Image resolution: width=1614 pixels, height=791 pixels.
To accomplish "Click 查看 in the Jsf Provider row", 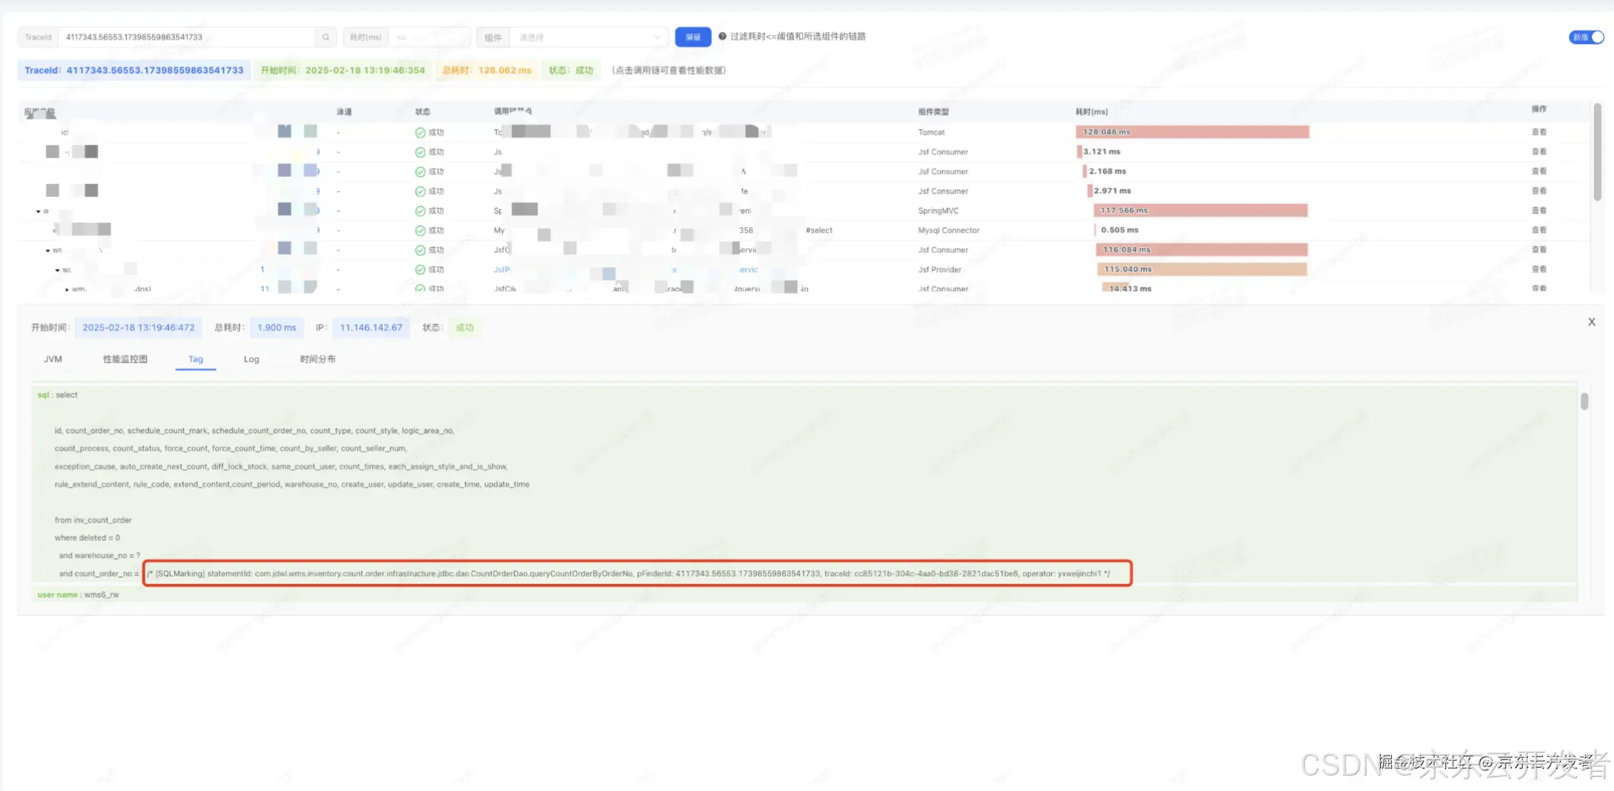I will (x=1539, y=270).
